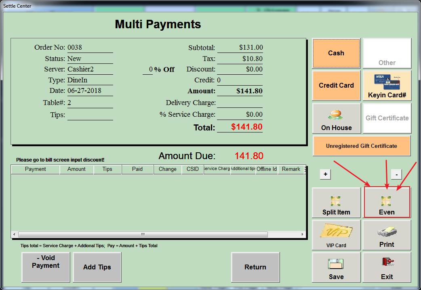Select Gift Certificate payment
The height and width of the screenshot is (290, 421).
[387, 118]
